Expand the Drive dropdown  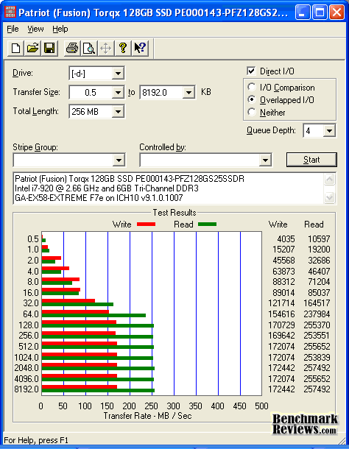pyautogui.click(x=118, y=74)
